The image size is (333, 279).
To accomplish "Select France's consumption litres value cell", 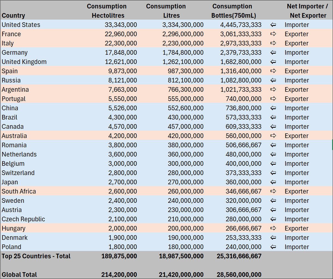I will coord(183,34).
